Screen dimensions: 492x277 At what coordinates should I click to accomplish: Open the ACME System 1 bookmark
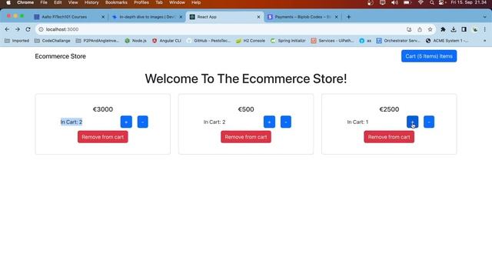click(x=447, y=41)
